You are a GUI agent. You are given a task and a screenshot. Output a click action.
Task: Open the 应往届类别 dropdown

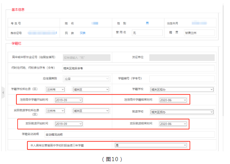click(87, 79)
